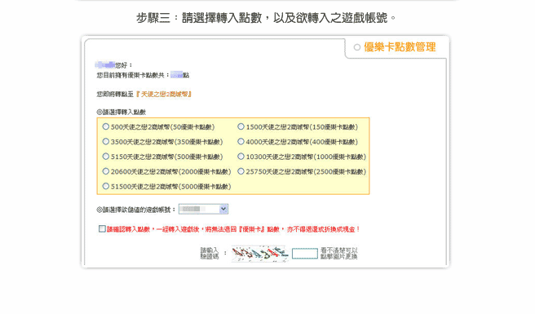Focus the verification code input field
Image resolution: width=535 pixels, height=314 pixels.
(x=305, y=254)
